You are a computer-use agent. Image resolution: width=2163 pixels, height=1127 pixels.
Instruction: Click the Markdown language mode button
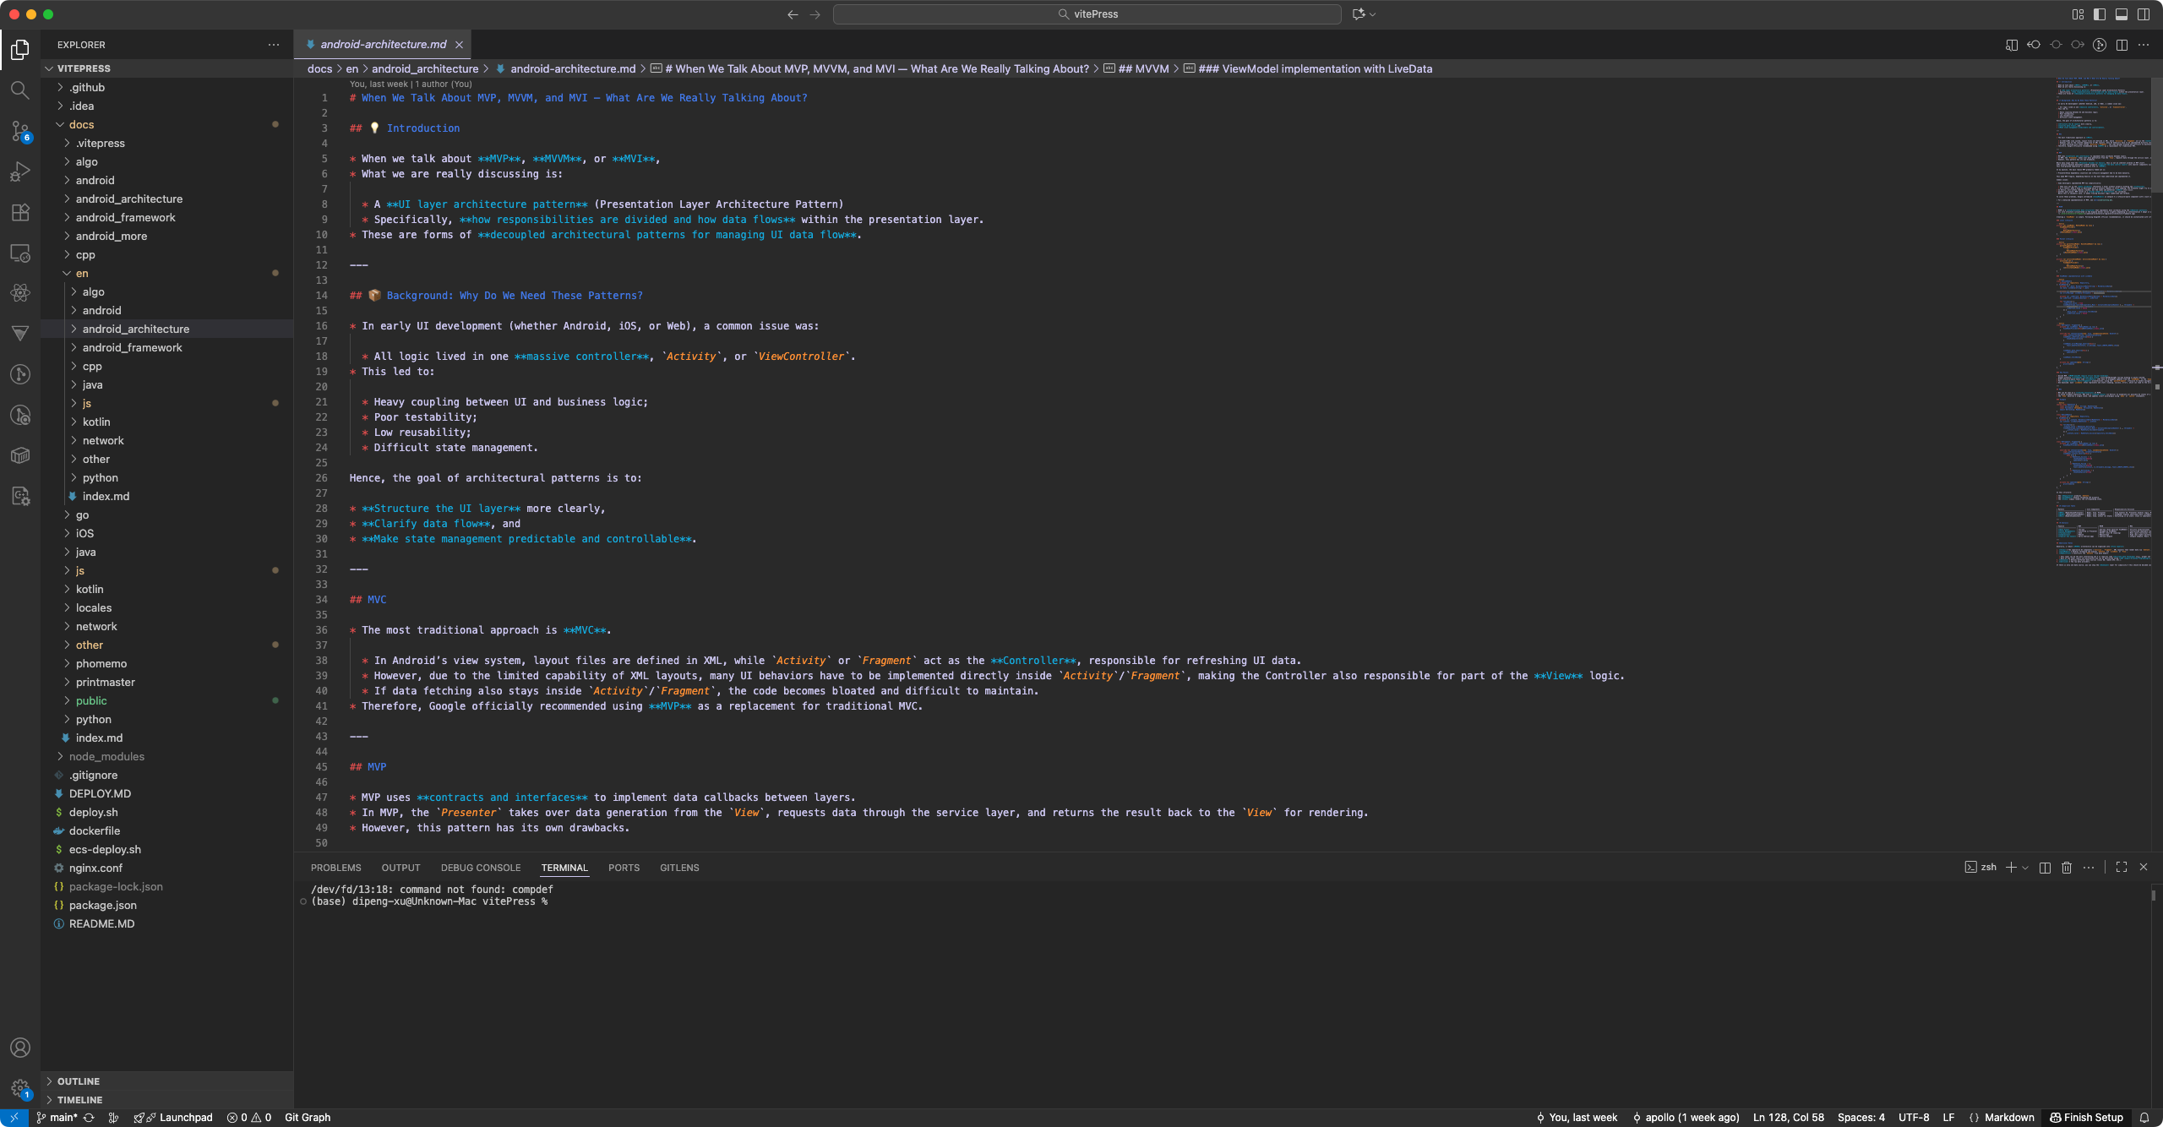[2008, 1118]
